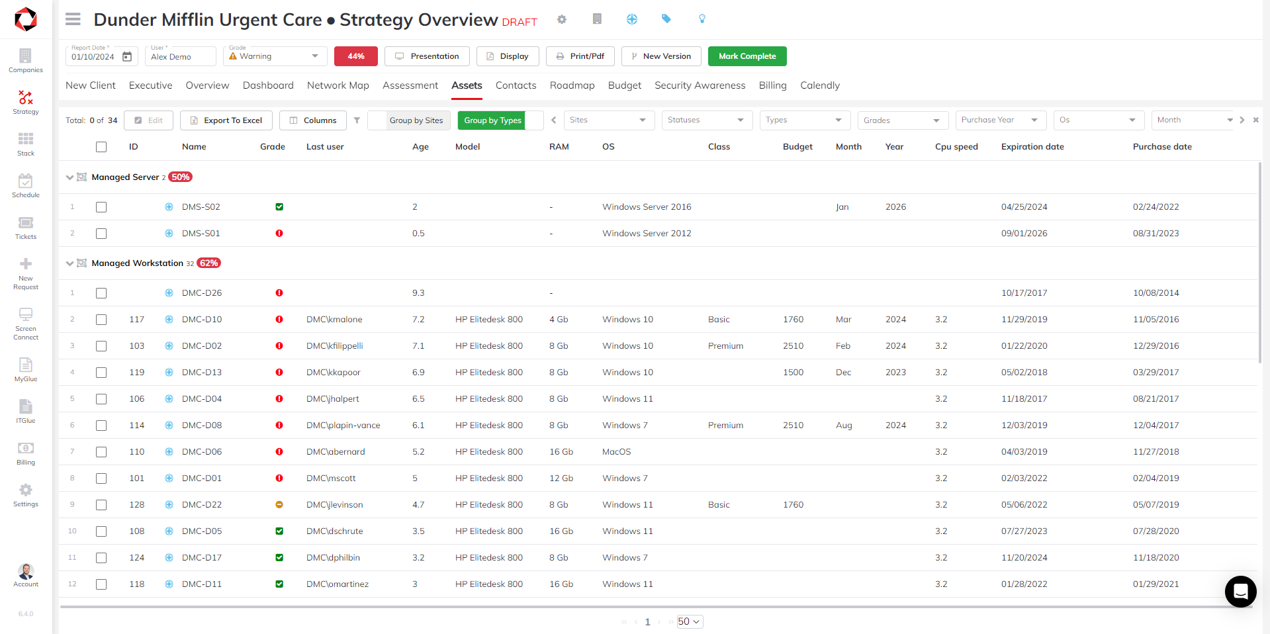Click the Print/Pdf button
1270x634 pixels.
[580, 56]
